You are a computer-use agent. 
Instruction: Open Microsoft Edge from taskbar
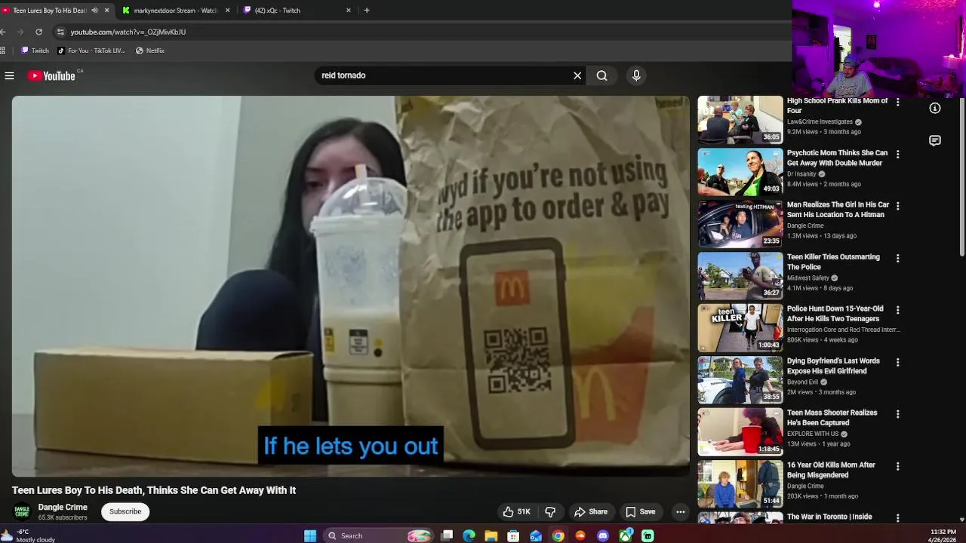coord(469,535)
